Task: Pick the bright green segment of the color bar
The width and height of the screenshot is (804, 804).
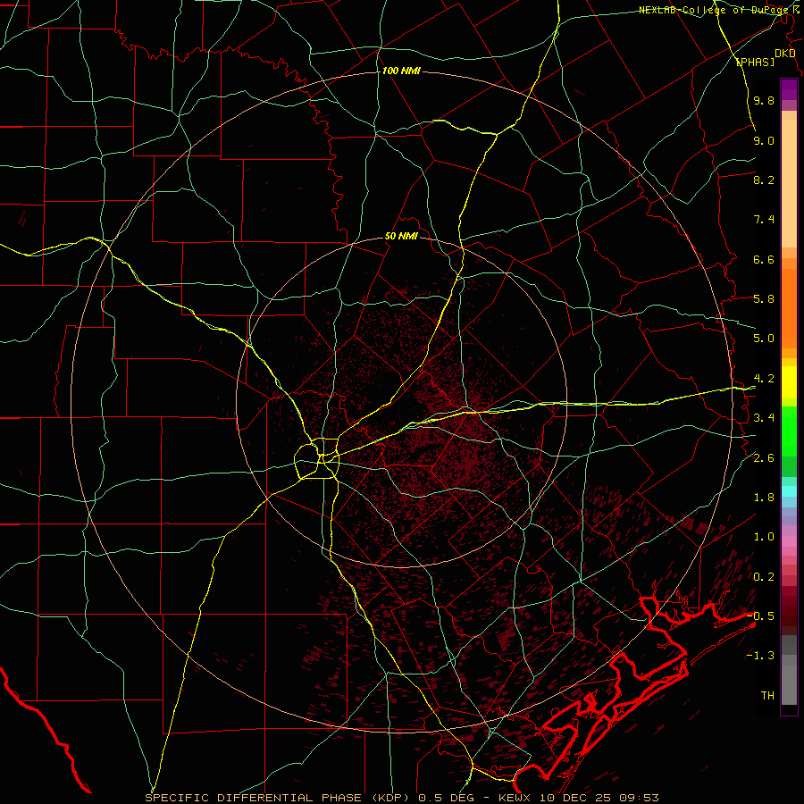Action: pos(789,433)
